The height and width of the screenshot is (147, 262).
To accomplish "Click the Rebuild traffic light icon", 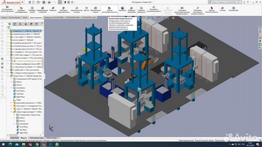I will (x=65, y=2).
